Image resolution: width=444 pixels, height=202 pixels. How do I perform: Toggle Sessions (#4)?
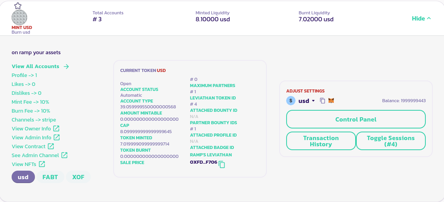(x=390, y=141)
